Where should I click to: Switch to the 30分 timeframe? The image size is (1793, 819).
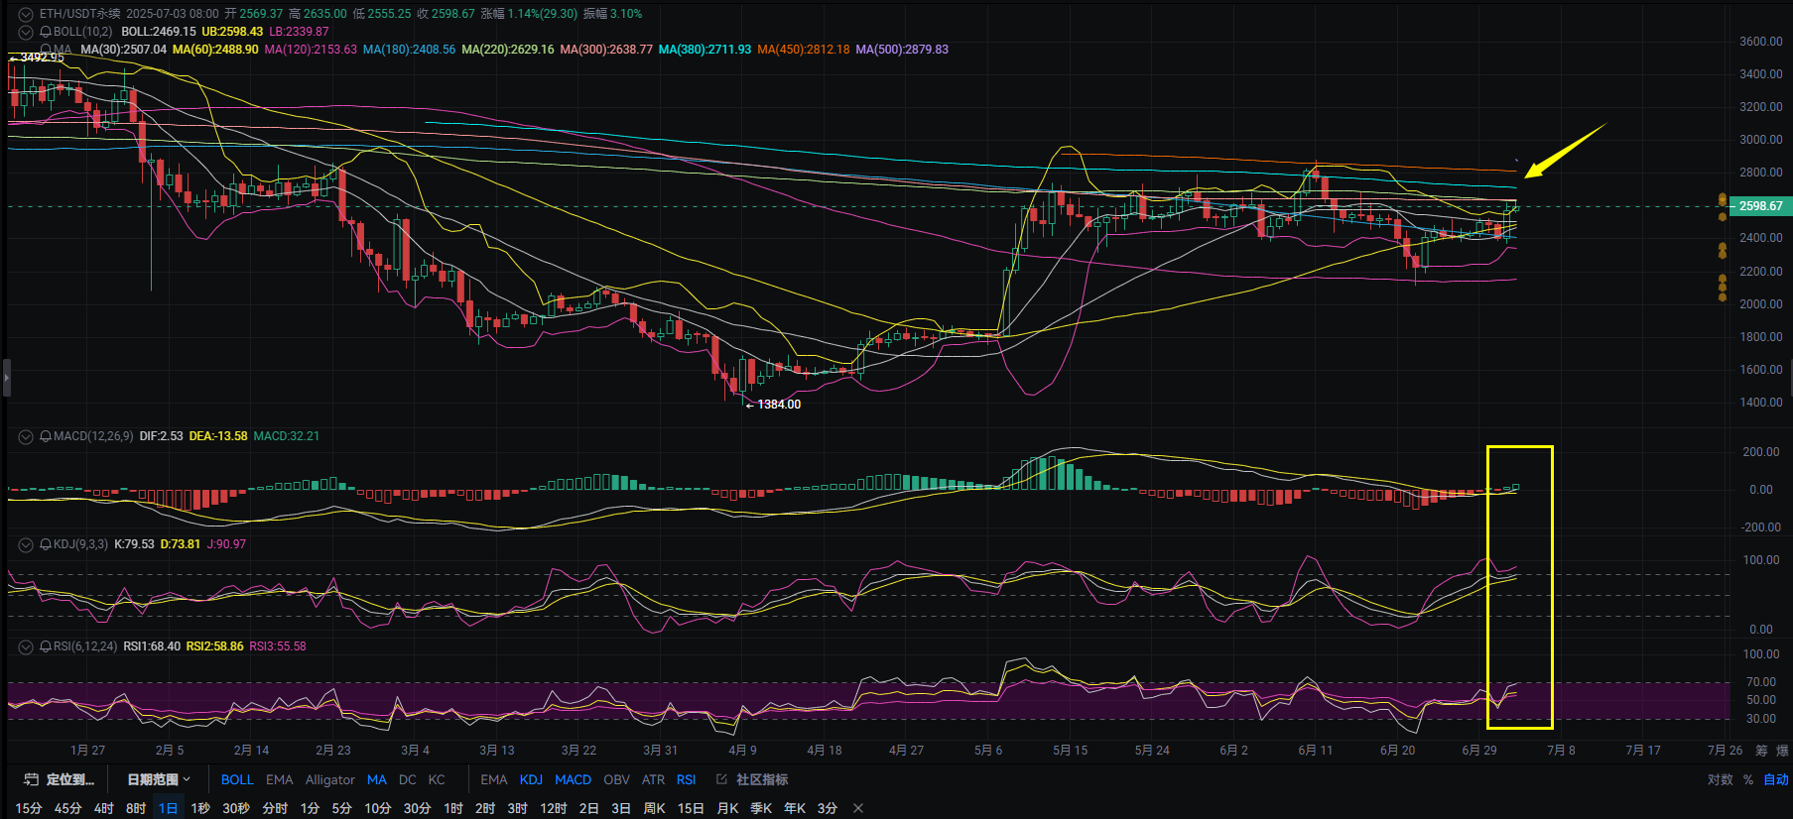click(x=417, y=808)
